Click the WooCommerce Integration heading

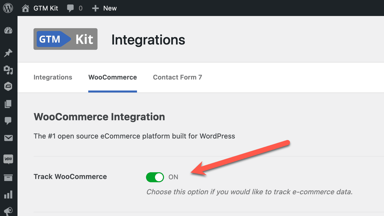click(99, 117)
